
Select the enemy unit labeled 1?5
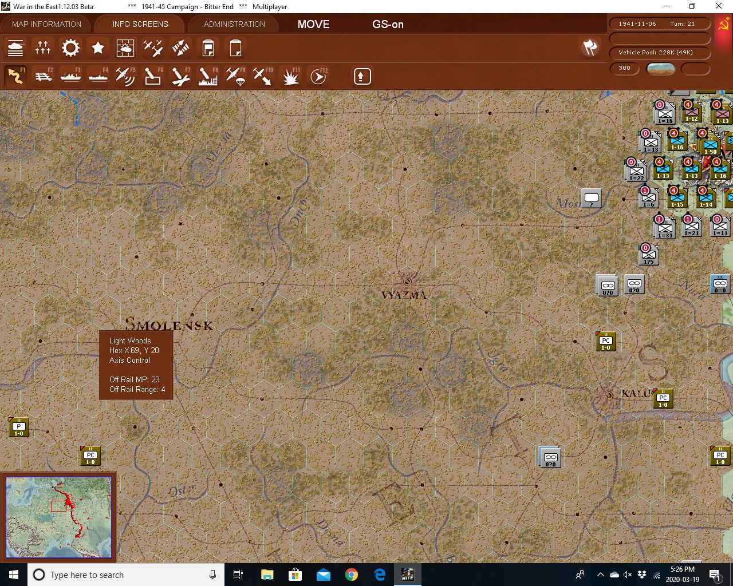pyautogui.click(x=648, y=255)
